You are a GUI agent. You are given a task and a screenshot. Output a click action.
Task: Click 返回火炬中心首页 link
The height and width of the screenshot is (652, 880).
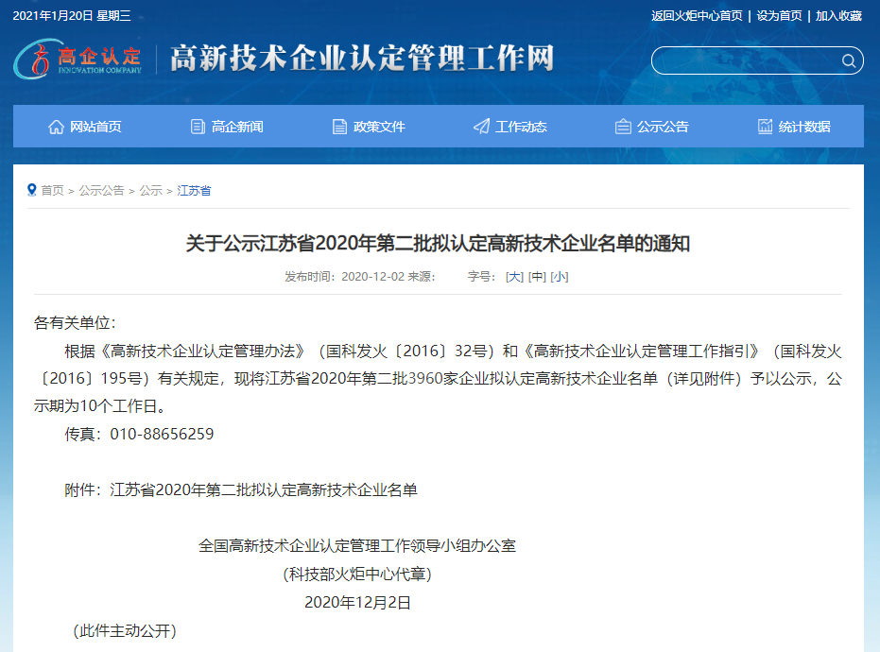click(698, 16)
